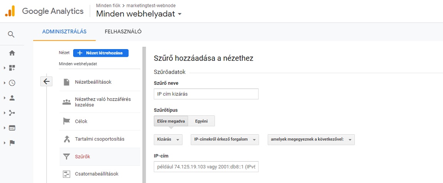This screenshot has width=443, height=183.
Task: Open the Acquisition branching icon
Action: (12, 113)
